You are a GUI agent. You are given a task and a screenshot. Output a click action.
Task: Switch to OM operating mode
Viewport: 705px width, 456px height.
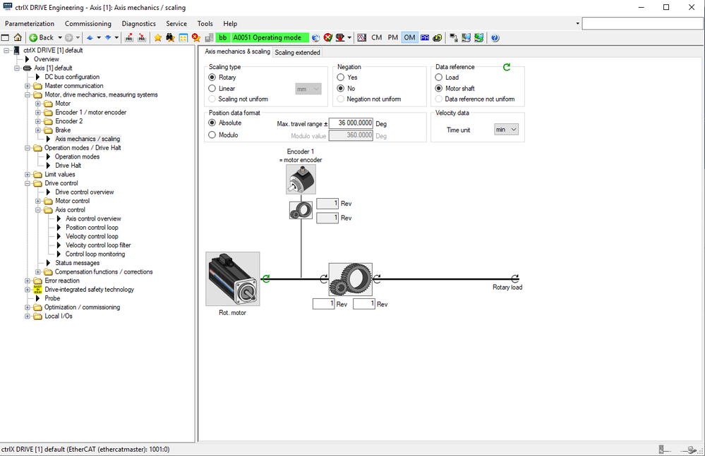coord(409,37)
